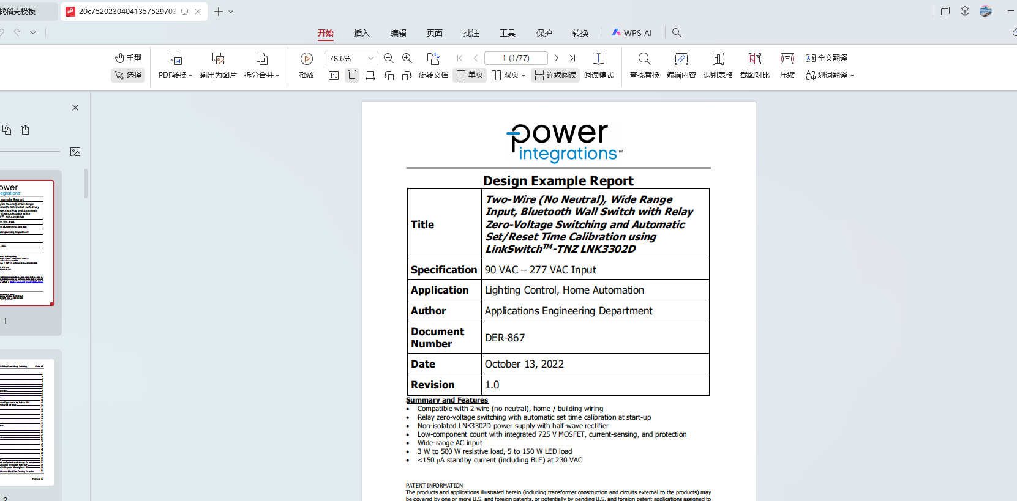This screenshot has height=501, width=1017.
Task: Select page 1 thumbnail
Action: point(27,243)
